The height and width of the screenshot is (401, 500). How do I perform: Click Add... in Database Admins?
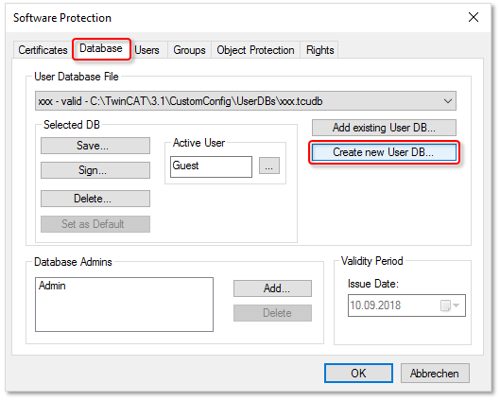tap(272, 288)
